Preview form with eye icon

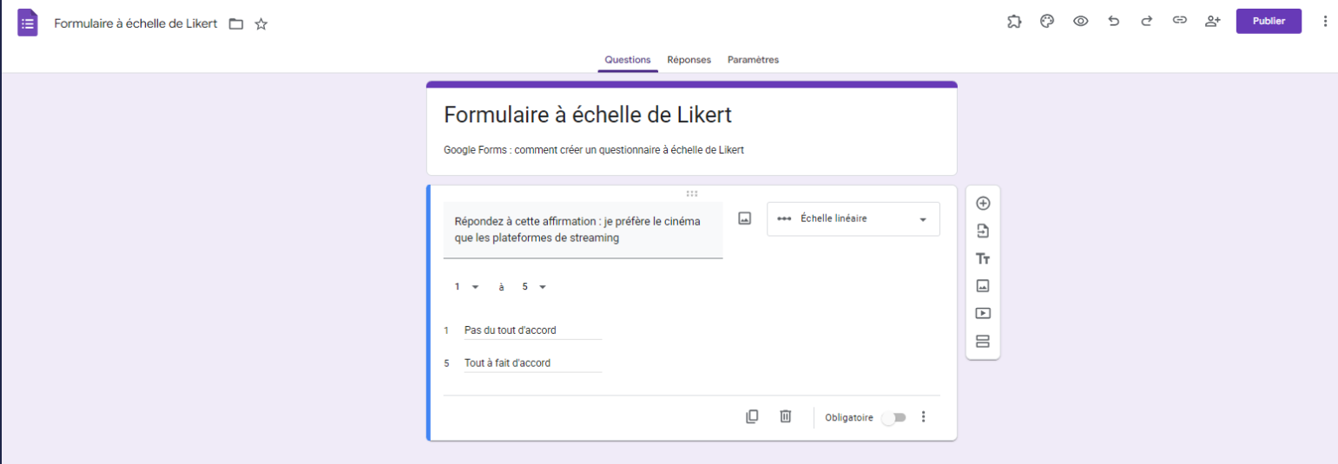(1080, 22)
